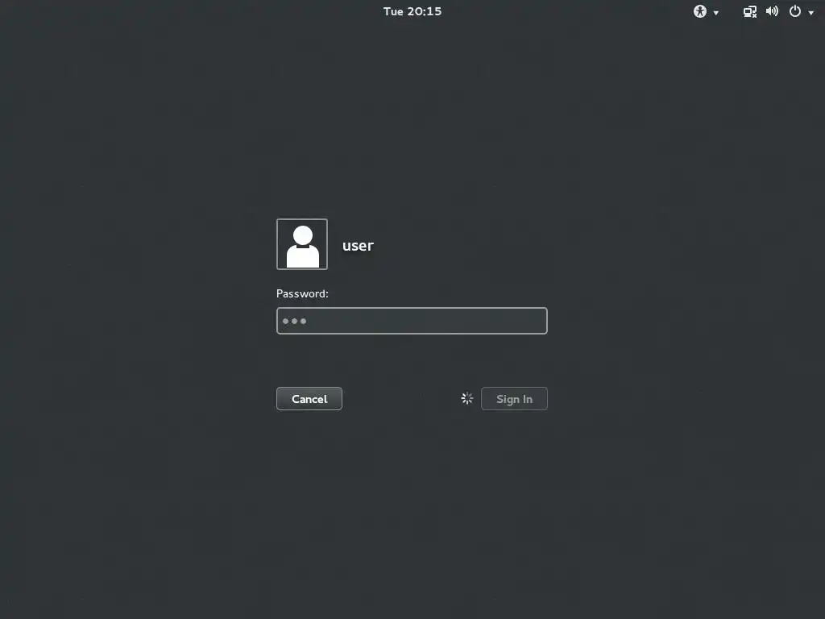Select the user avatar silhouette picture
This screenshot has height=619, width=825.
pos(302,244)
